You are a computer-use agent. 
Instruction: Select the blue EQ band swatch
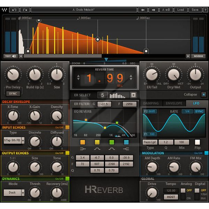pyautogui.click(x=126, y=142)
